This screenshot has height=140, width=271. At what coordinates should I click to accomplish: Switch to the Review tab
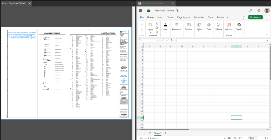[x=220, y=17]
